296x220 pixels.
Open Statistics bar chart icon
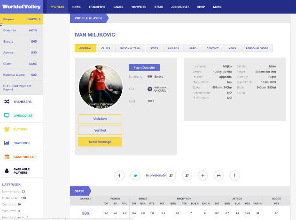click(7, 143)
